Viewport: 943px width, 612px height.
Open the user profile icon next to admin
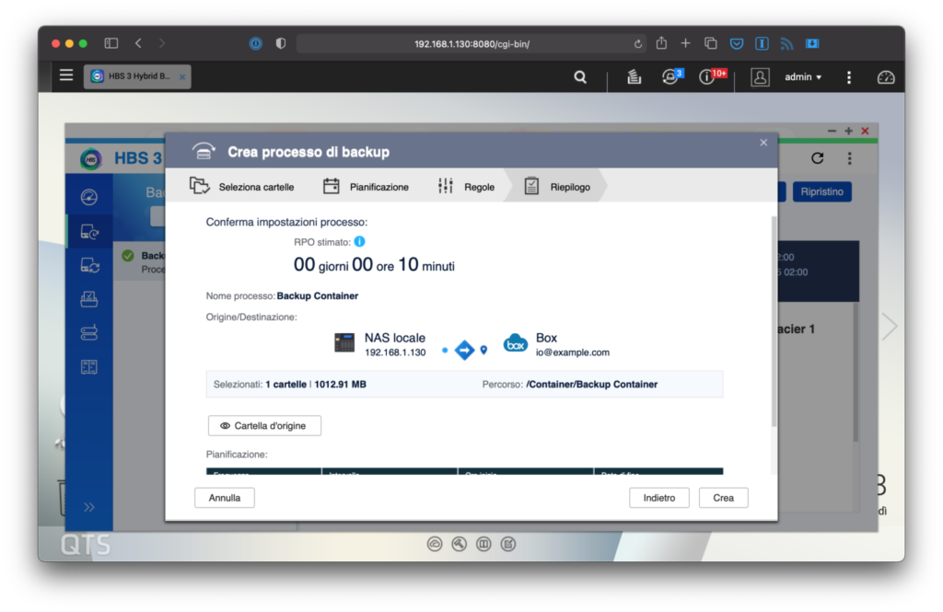760,77
